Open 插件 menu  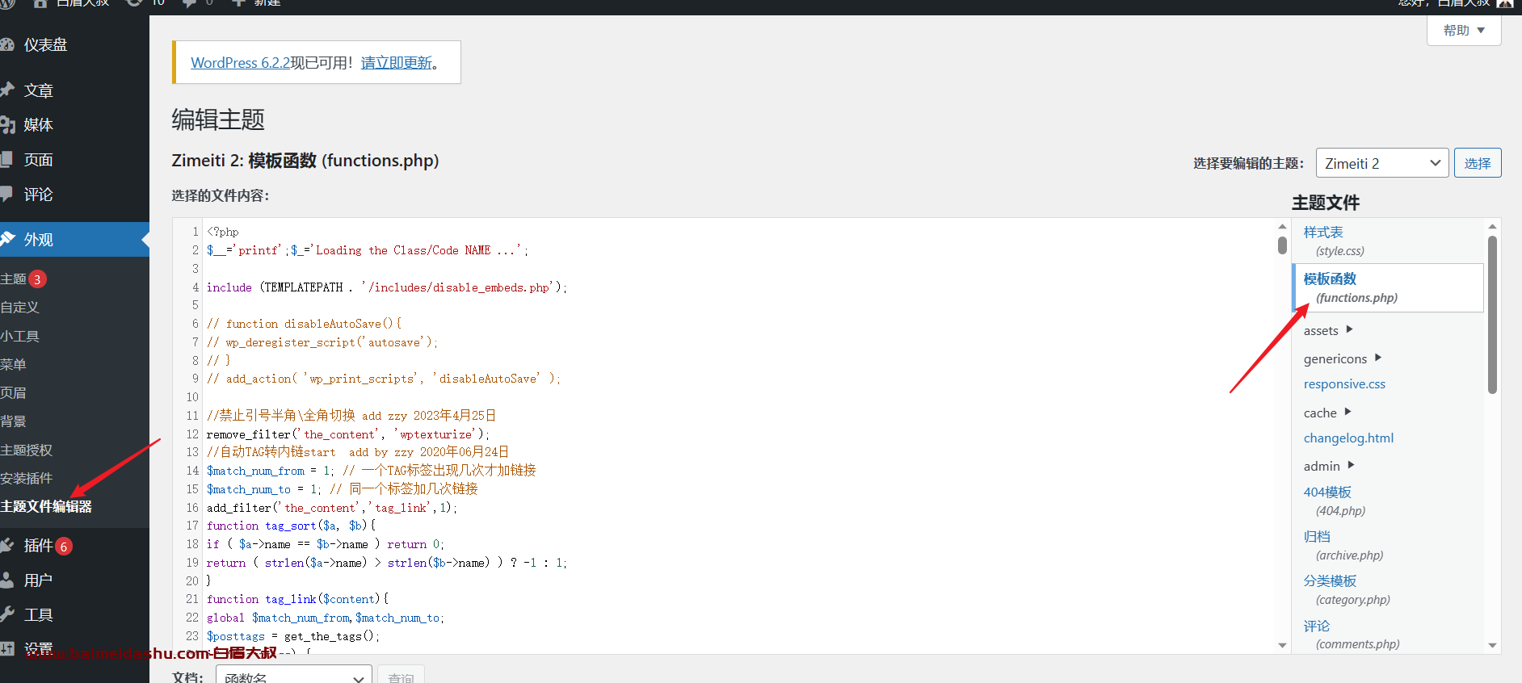(38, 545)
